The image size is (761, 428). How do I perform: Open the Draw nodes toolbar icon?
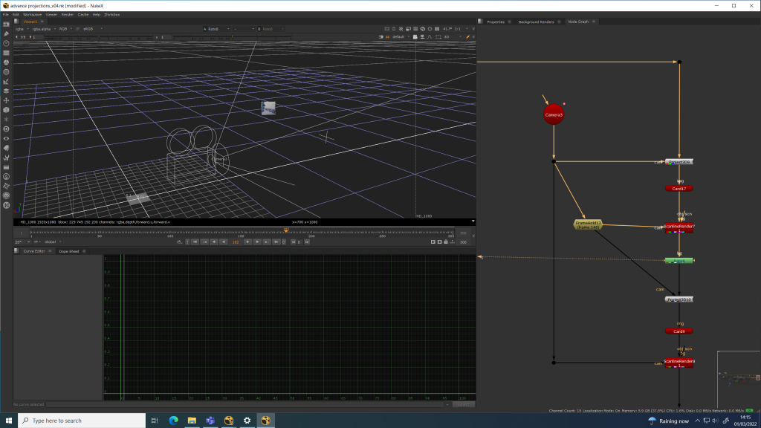(x=6, y=33)
